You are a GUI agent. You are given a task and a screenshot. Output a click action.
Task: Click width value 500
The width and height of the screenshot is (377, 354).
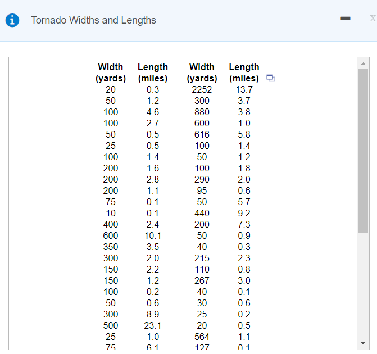click(x=111, y=325)
